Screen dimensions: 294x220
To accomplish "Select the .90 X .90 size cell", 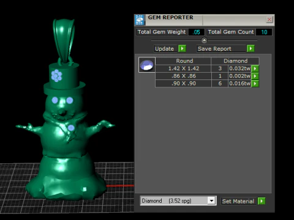I will pyautogui.click(x=183, y=84).
